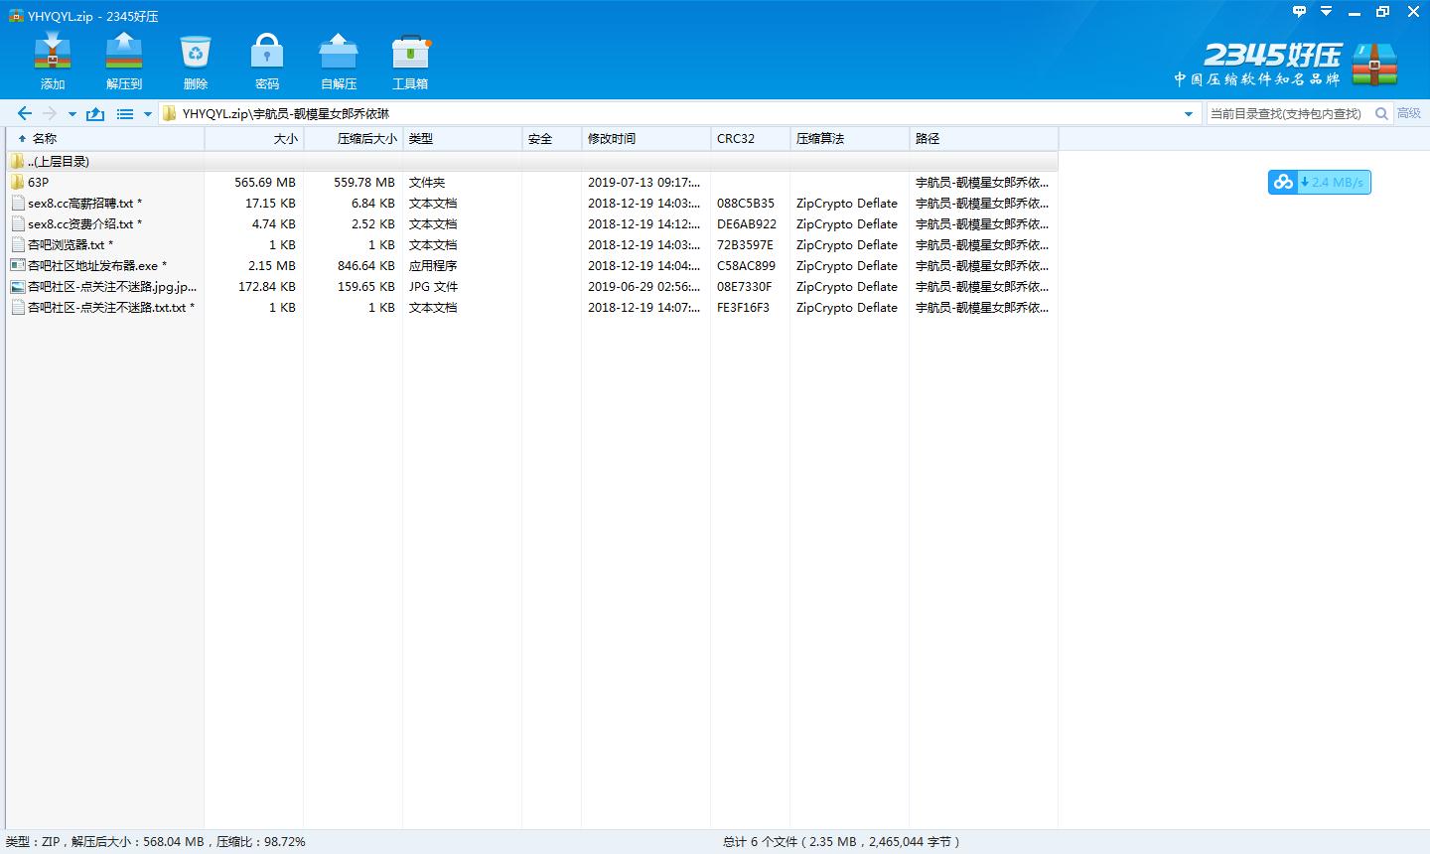Select file 杏吧社区-点关注不迷路.jpg
1430x854 pixels.
tap(532, 286)
